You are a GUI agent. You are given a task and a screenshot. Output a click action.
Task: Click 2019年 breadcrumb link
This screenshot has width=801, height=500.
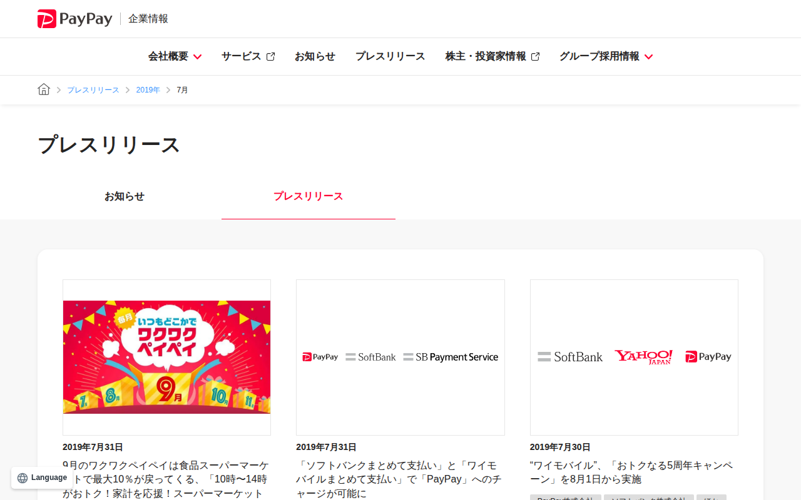[x=148, y=90]
